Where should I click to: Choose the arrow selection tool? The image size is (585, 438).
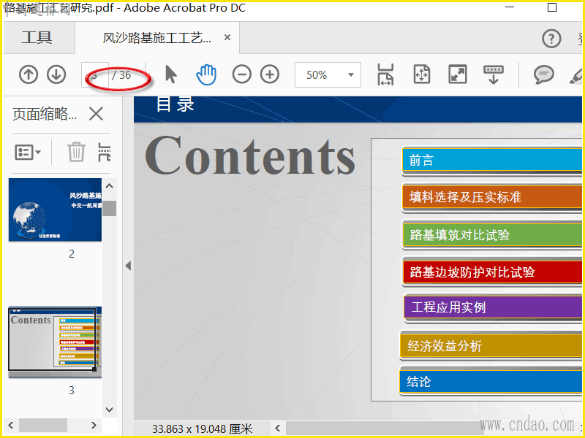[171, 74]
